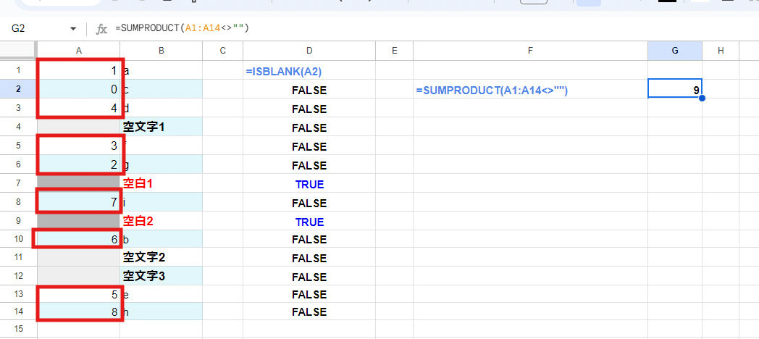This screenshot has height=339, width=759.
Task: Select column D header
Action: pyautogui.click(x=309, y=51)
